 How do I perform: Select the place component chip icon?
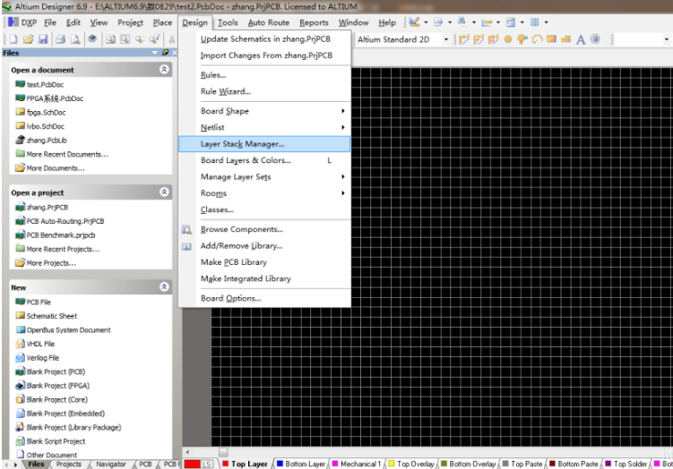[595, 39]
